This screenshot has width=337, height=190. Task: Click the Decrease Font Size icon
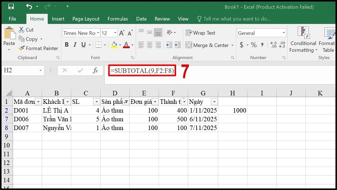coord(130,33)
